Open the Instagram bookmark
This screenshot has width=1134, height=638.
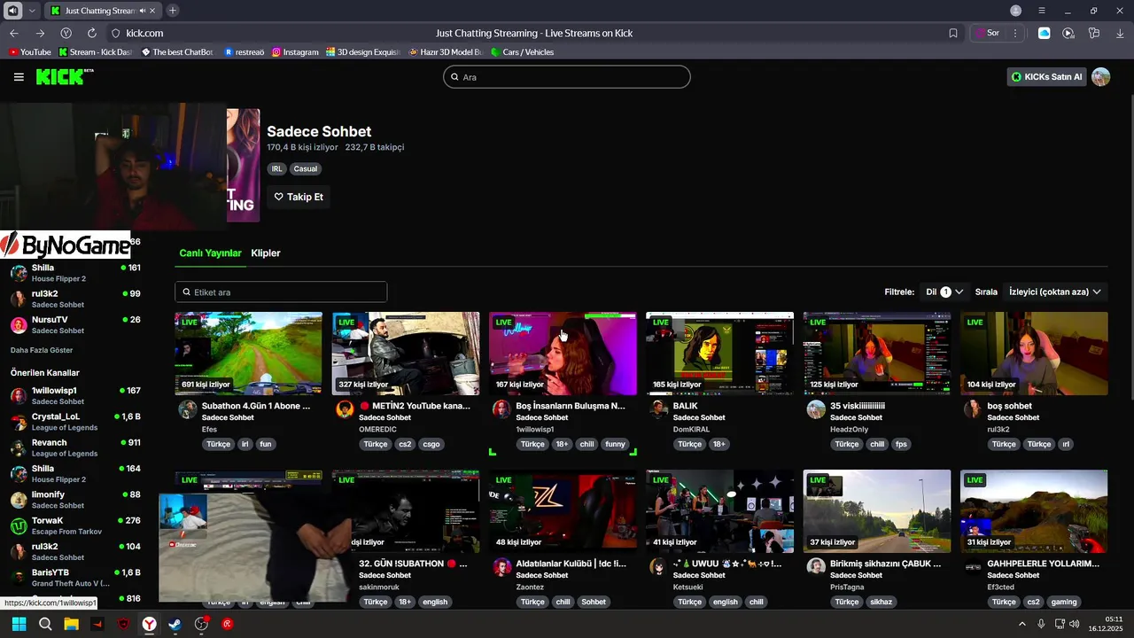pyautogui.click(x=295, y=52)
